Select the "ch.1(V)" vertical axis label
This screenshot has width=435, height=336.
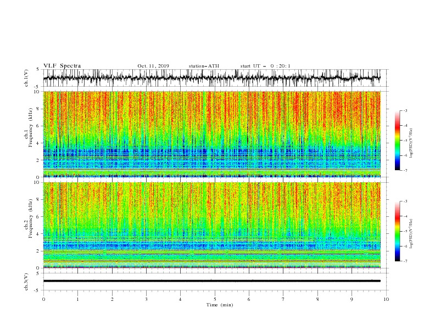26,78
